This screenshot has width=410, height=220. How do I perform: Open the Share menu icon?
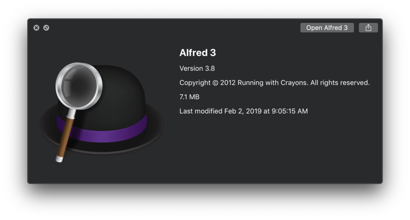tap(368, 28)
